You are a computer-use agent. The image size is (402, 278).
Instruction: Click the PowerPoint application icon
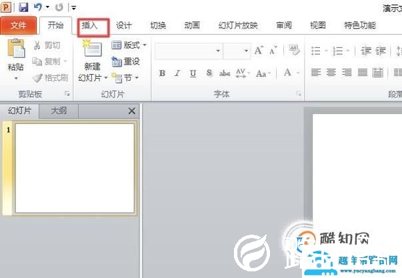tap(6, 7)
